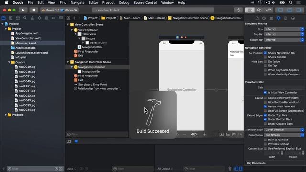Toggle the Inspectors panel visibility
This screenshot has width=306, height=172.
pos(299,10)
